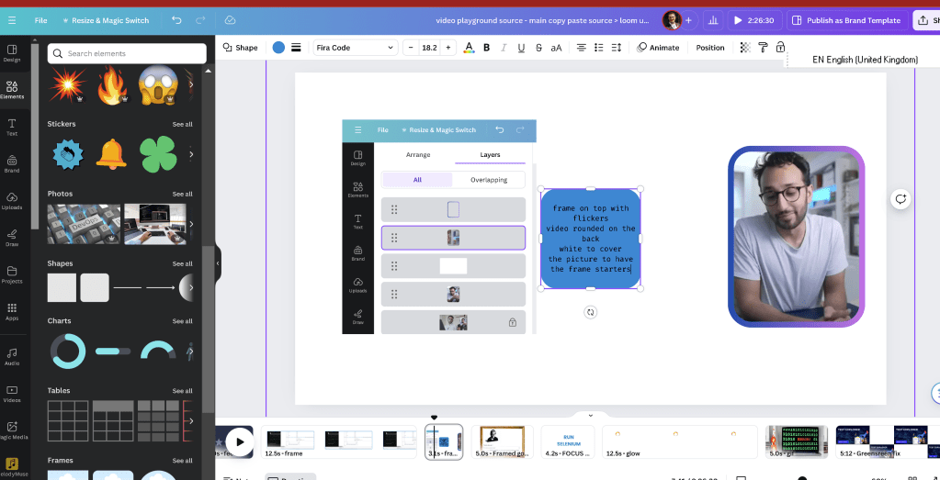940x480 pixels.
Task: Open the blue fill color swatch
Action: tap(278, 48)
